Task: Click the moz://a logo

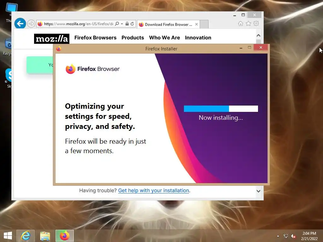Action: tap(52, 39)
